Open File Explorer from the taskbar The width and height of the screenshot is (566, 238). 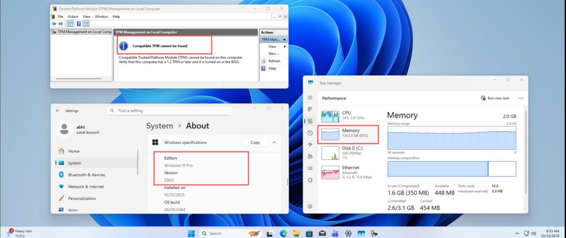coord(296,233)
